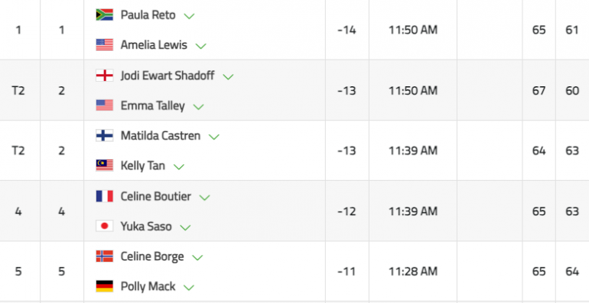Select the 11:28 AM tee time cell

(413, 271)
